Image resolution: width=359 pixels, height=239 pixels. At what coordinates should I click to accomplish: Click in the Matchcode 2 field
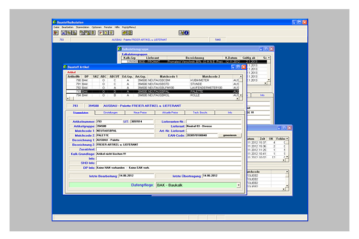click(125, 135)
